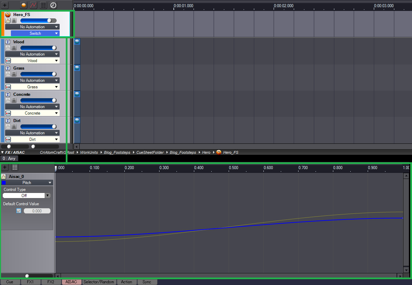The image size is (412, 285).
Task: Open the Selector/Random tab
Action: point(99,282)
